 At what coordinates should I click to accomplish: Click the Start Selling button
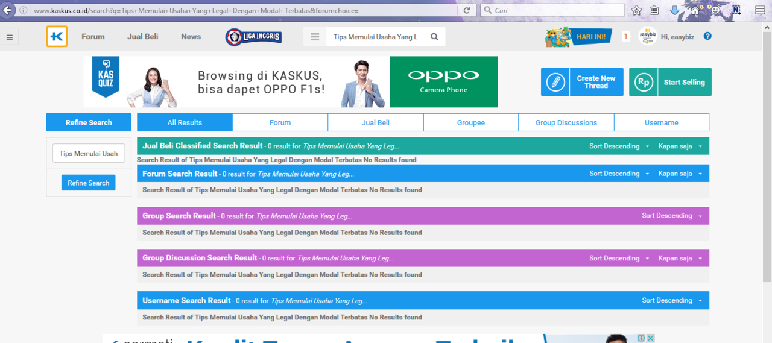click(x=670, y=82)
